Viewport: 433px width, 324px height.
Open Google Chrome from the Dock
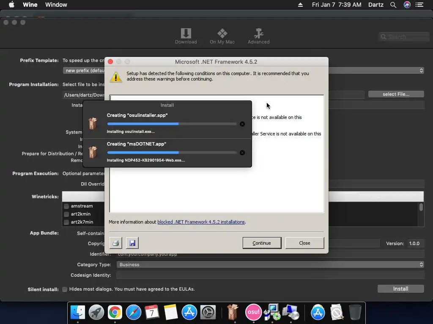115,312
